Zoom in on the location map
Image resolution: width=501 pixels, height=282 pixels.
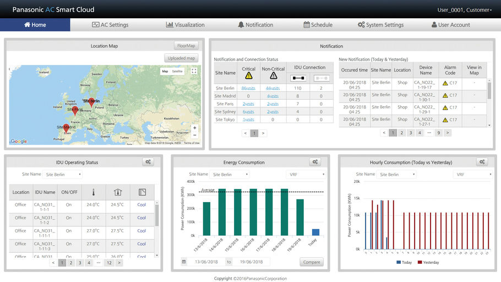point(194,128)
